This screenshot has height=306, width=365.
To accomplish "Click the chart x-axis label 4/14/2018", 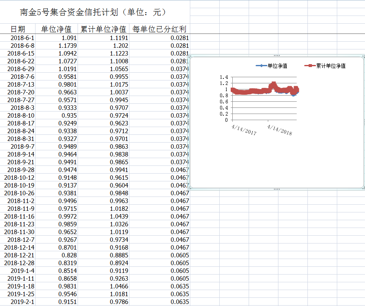I will pos(279,130).
